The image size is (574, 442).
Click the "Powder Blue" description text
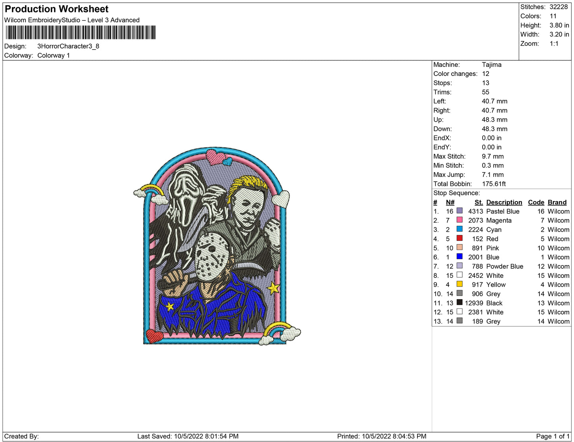click(x=505, y=266)
